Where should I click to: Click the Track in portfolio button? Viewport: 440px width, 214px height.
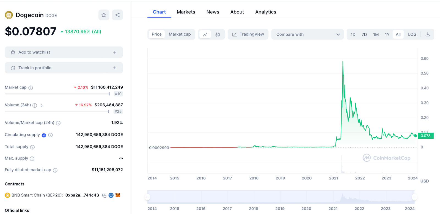point(64,68)
